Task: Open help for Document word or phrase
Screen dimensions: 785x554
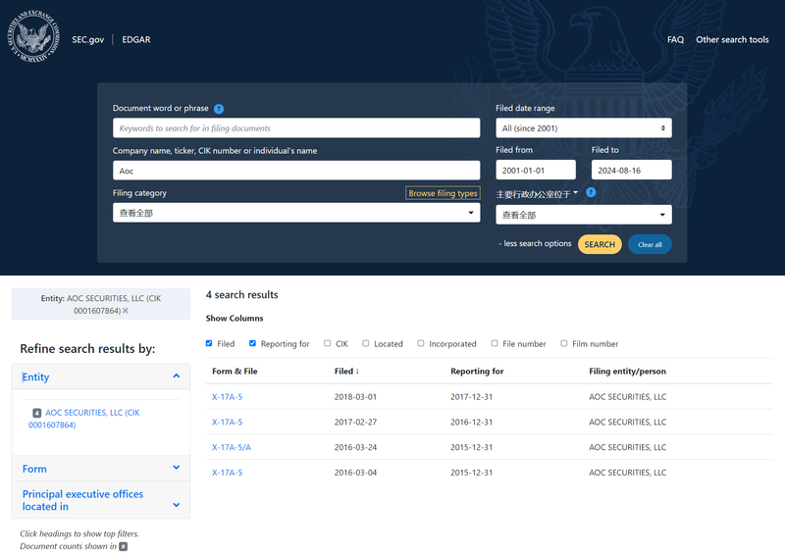Action: click(219, 109)
